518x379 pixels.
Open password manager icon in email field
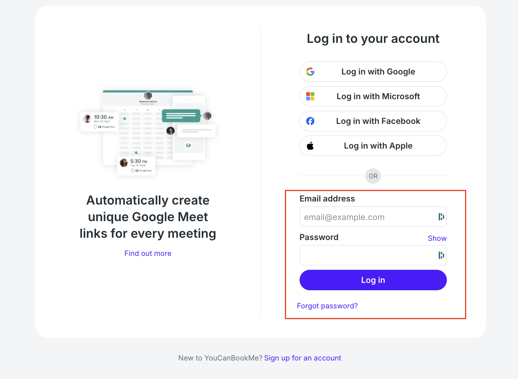(x=441, y=217)
